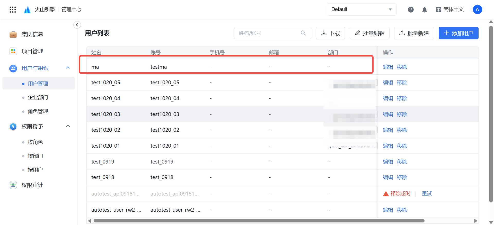Viewport: 494px width, 225px height.
Task: Click the table's right scroll arrow
Action: coord(475,221)
